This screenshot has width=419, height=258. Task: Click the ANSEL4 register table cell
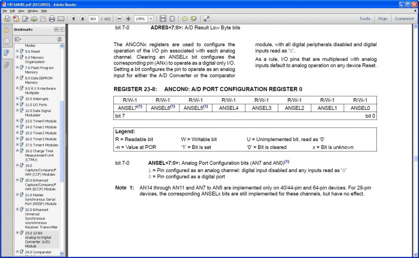pyautogui.click(x=228, y=108)
